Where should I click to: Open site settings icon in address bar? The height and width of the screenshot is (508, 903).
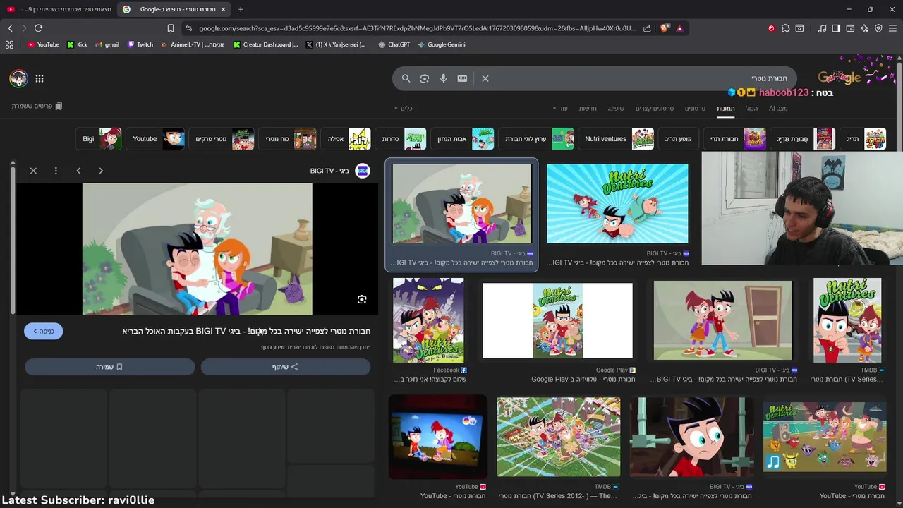coord(188,28)
